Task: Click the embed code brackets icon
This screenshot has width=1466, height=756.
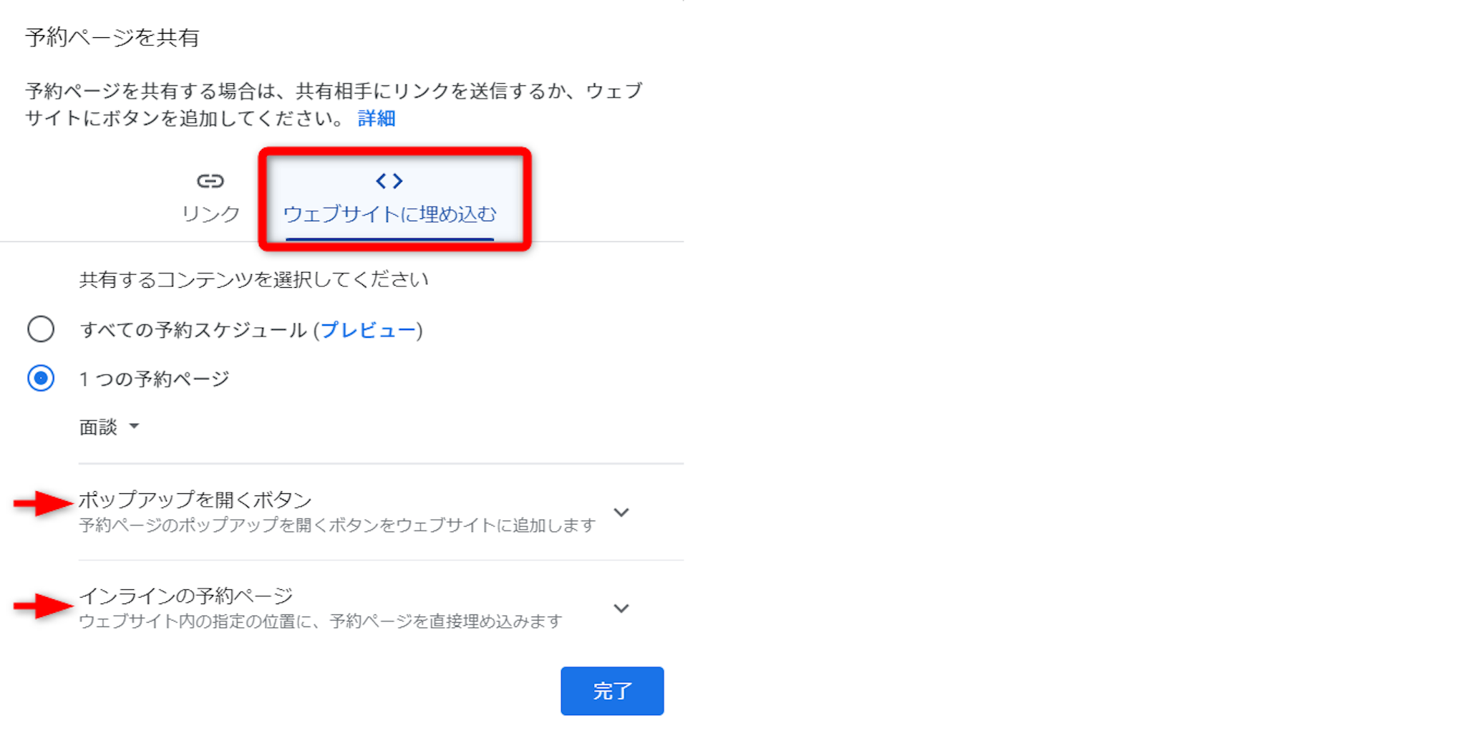Action: point(389,181)
